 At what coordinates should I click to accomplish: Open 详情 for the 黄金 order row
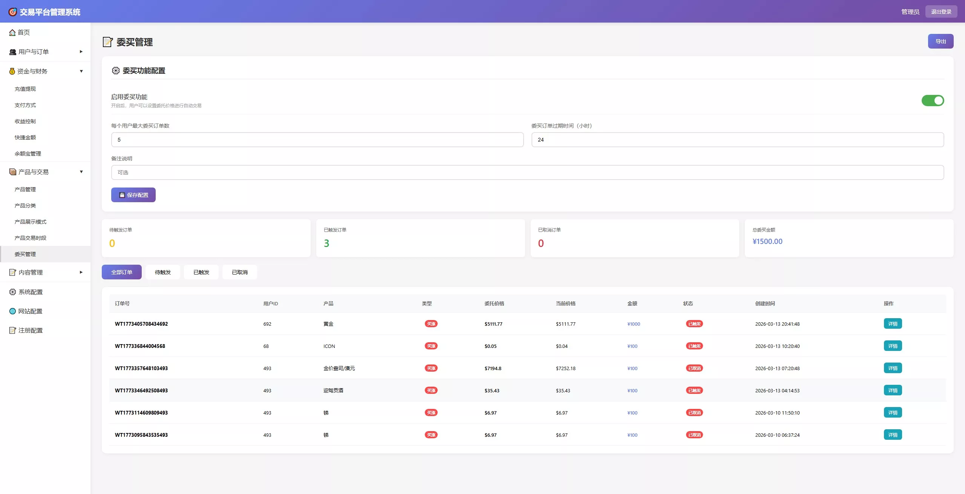point(892,324)
